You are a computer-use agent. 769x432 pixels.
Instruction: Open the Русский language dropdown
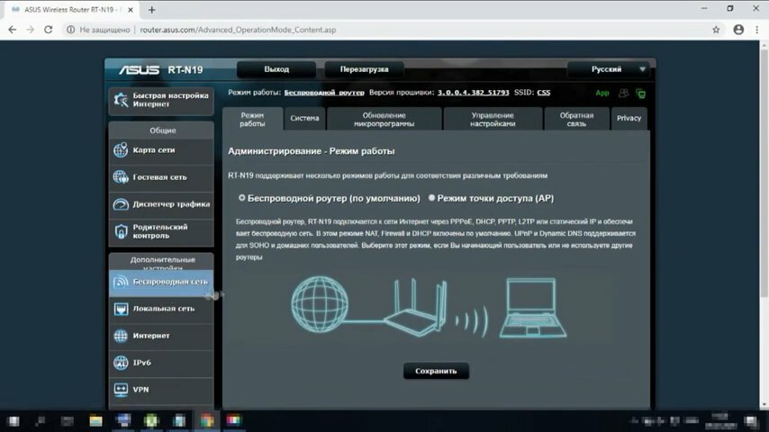[608, 69]
